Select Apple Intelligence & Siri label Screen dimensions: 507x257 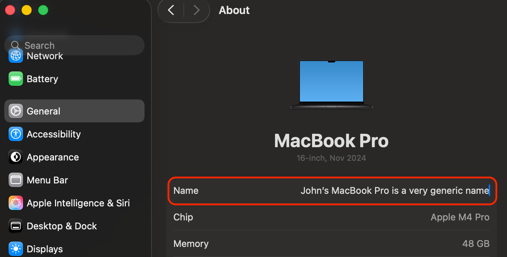[x=78, y=203]
